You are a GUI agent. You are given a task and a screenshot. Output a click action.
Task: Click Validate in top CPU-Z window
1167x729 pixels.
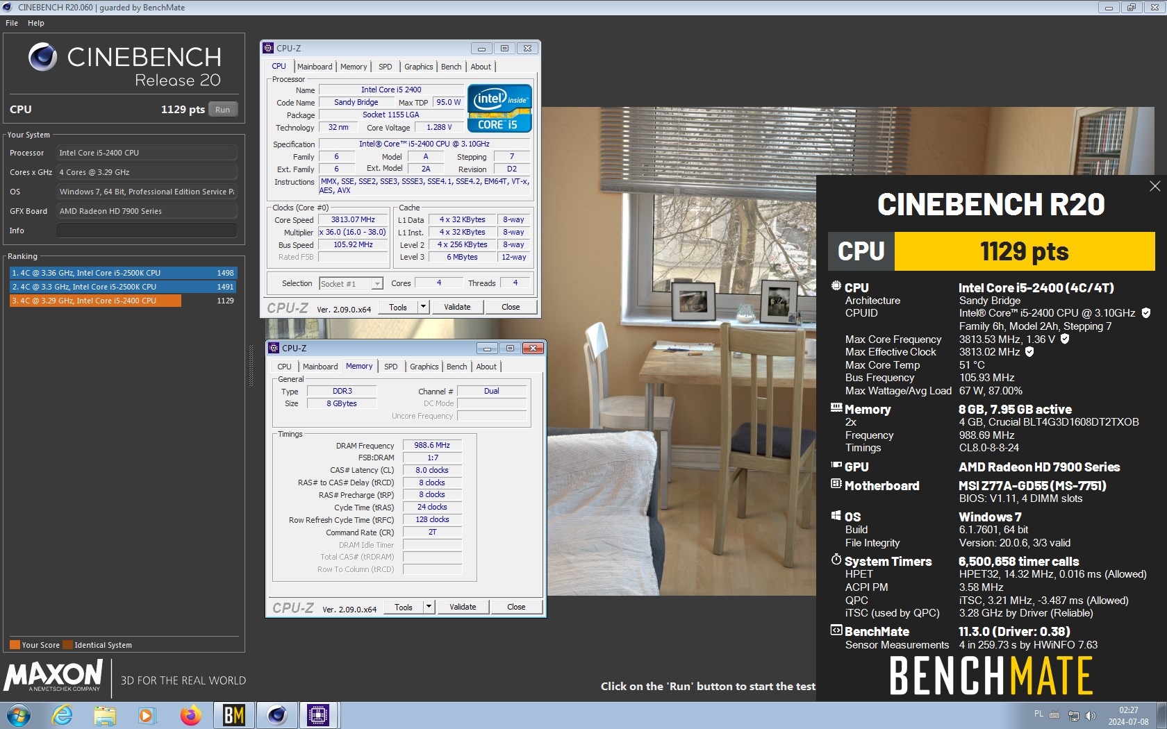pyautogui.click(x=457, y=307)
